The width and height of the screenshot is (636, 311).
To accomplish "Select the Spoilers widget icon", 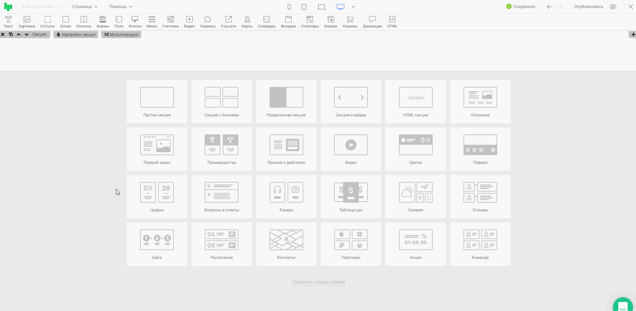I will (x=310, y=22).
